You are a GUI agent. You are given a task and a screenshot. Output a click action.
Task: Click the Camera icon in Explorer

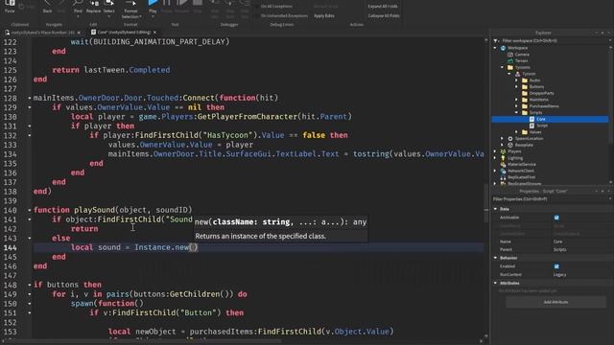510,55
